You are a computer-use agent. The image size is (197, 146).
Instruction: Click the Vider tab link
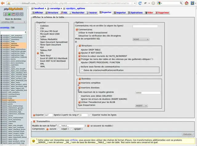[x=149, y=13]
